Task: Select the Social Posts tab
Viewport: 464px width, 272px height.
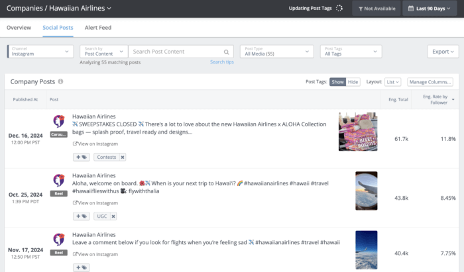Action: (x=58, y=28)
